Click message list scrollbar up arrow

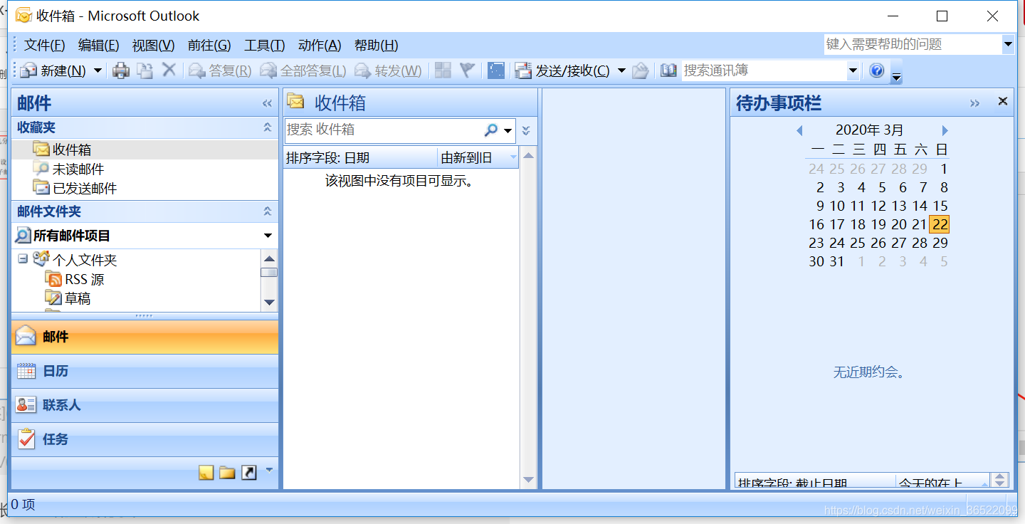coord(528,156)
